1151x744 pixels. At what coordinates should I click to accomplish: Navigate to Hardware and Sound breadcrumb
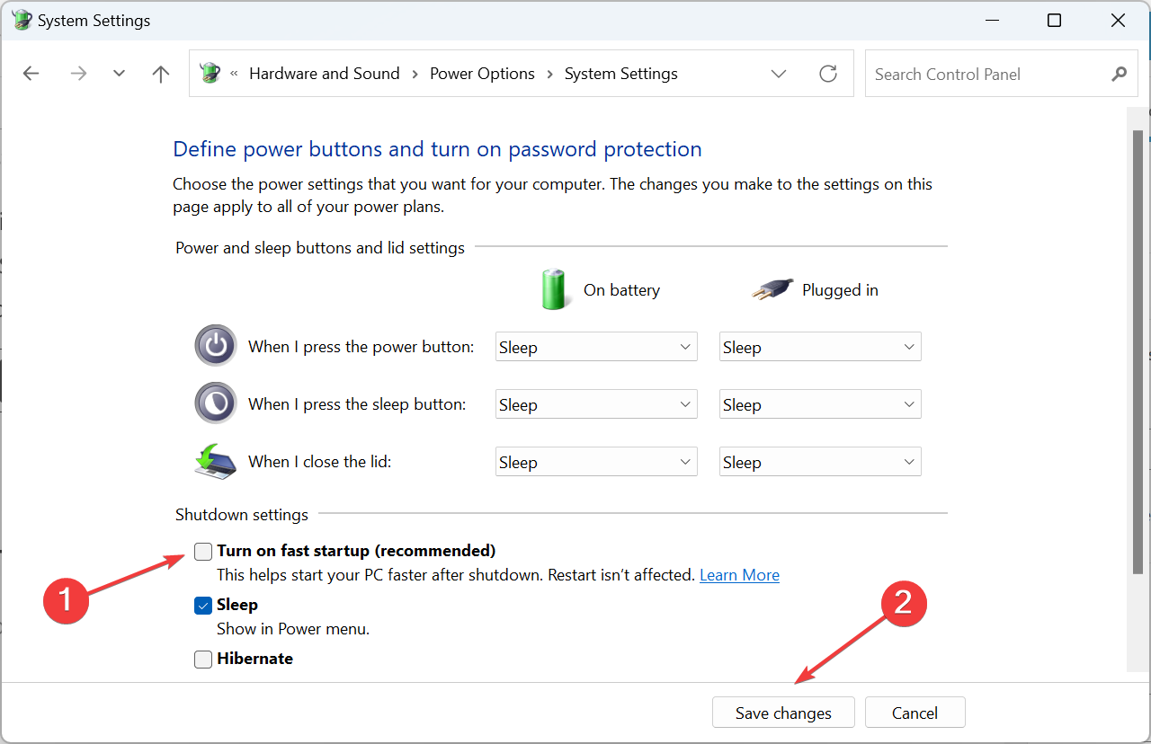(324, 74)
